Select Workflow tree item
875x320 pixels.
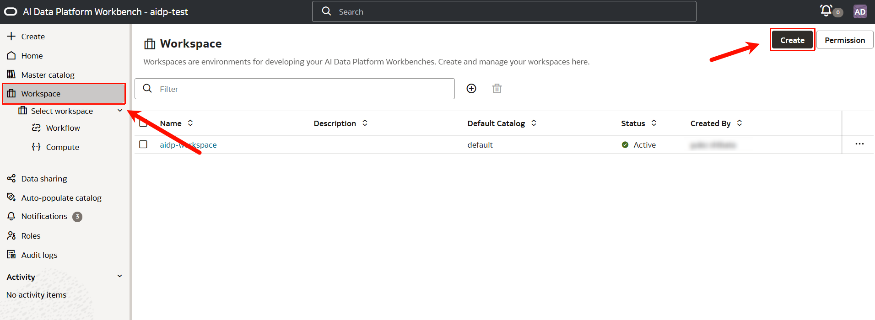[64, 128]
